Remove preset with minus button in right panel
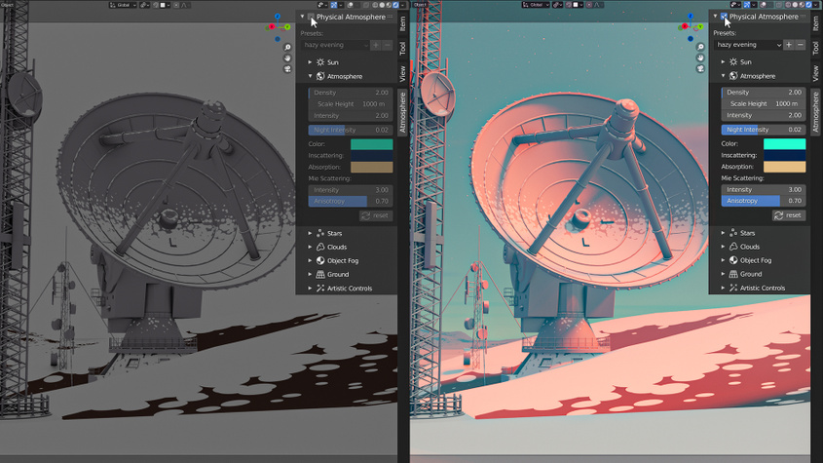 pos(800,45)
